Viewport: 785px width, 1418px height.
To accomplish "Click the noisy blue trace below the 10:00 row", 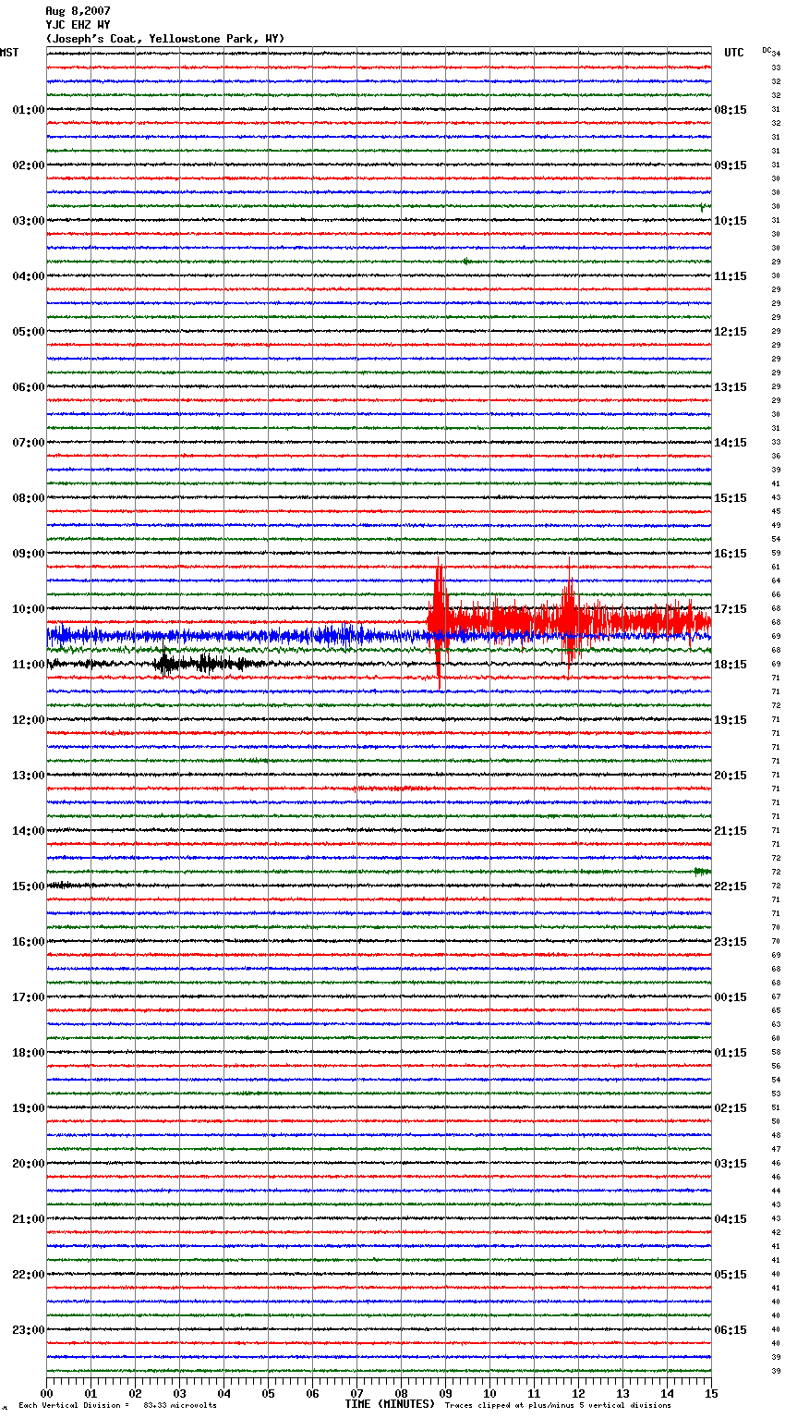I will pos(379,636).
